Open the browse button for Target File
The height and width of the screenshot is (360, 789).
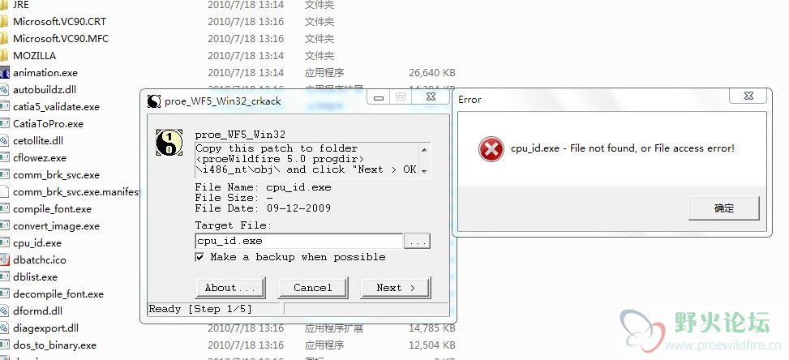(417, 242)
